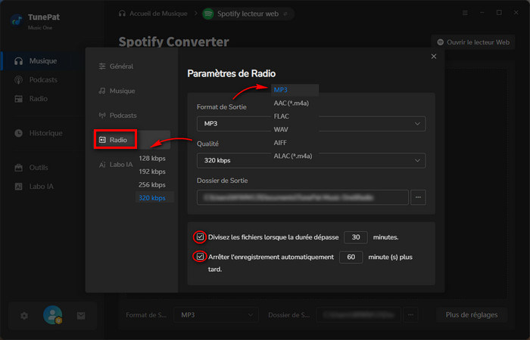This screenshot has width=530, height=340.
Task: Click Plus de réglages button
Action: 472,315
